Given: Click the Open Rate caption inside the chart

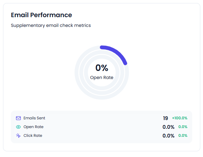Looking at the screenshot, I should [x=101, y=77].
